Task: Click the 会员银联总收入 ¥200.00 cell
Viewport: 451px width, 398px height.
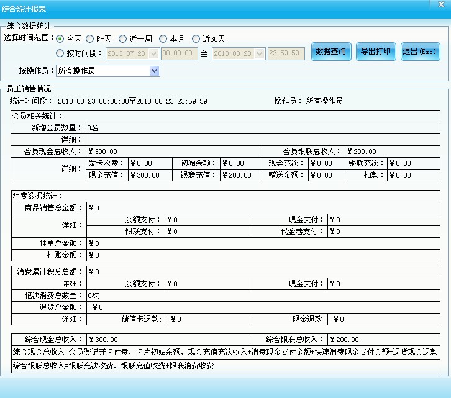Action: [393, 152]
